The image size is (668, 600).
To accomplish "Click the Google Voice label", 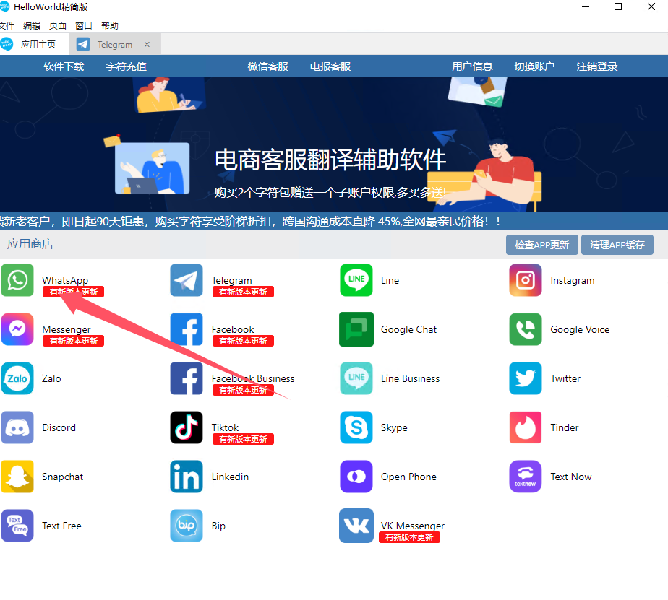I will coord(580,329).
